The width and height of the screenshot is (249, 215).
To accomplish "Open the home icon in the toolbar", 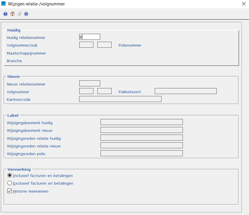I will click(12, 14).
